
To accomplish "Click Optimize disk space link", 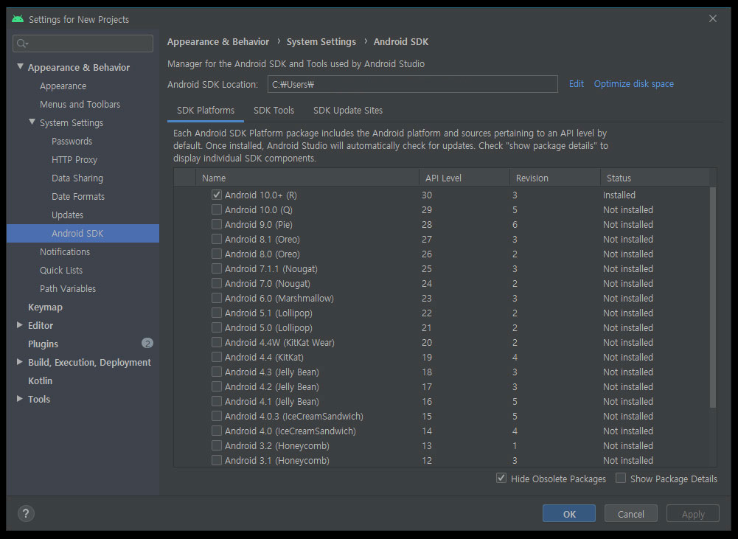I will click(633, 84).
